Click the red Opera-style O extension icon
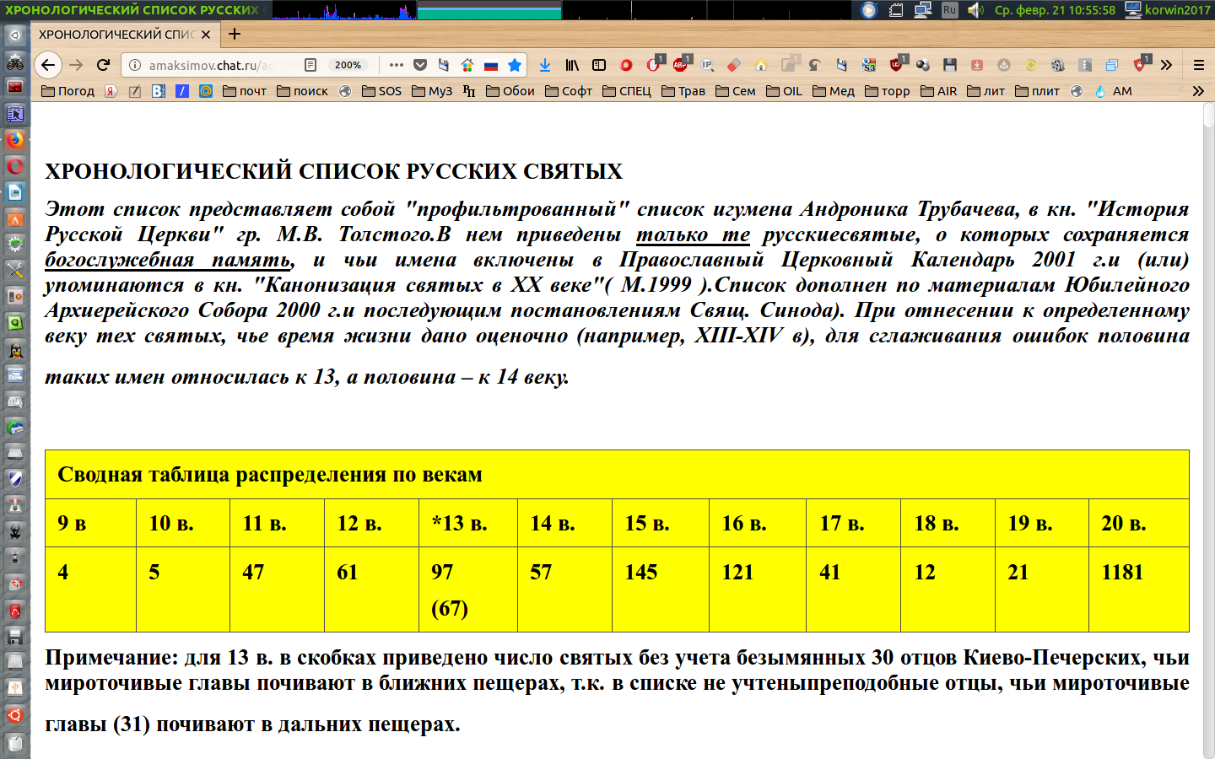This screenshot has width=1215, height=759. click(626, 65)
